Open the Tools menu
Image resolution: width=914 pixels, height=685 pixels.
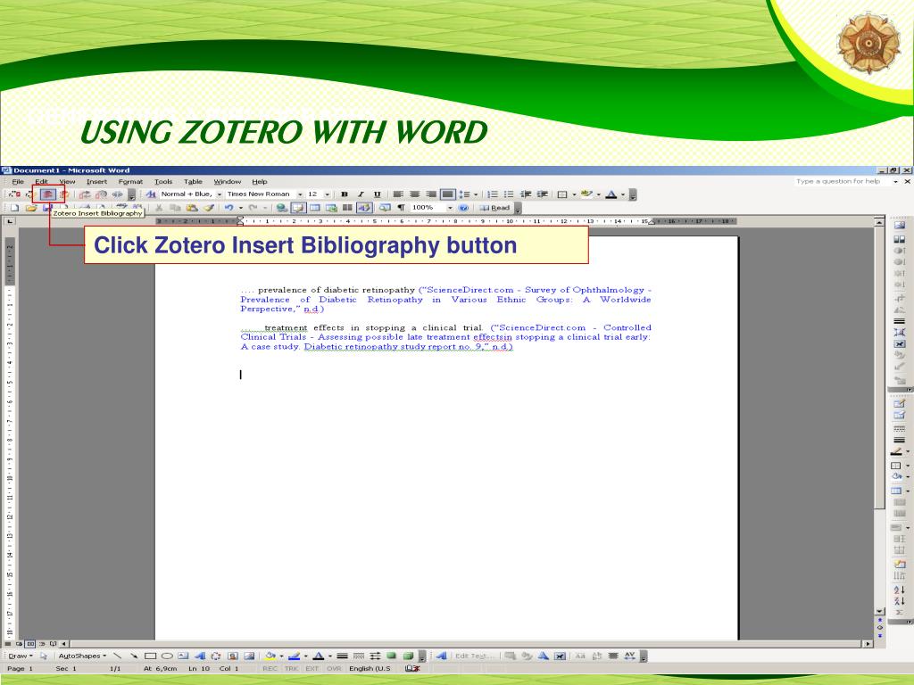click(163, 182)
